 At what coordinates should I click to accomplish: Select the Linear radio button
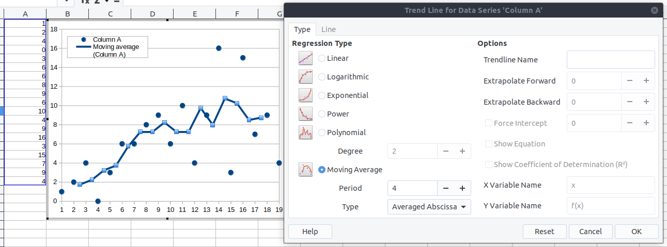point(322,58)
